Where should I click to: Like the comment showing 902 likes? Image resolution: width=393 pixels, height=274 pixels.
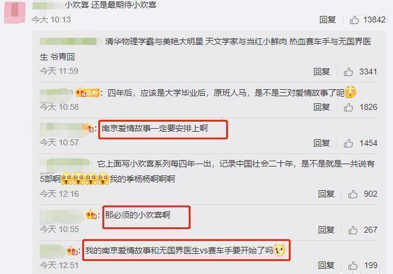pos(353,194)
